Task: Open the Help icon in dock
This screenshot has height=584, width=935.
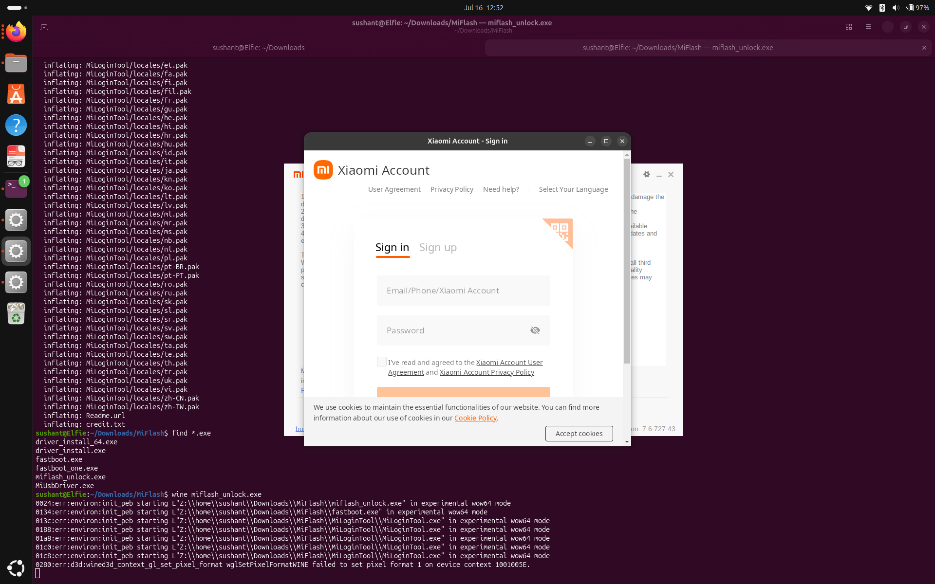Action: click(16, 125)
